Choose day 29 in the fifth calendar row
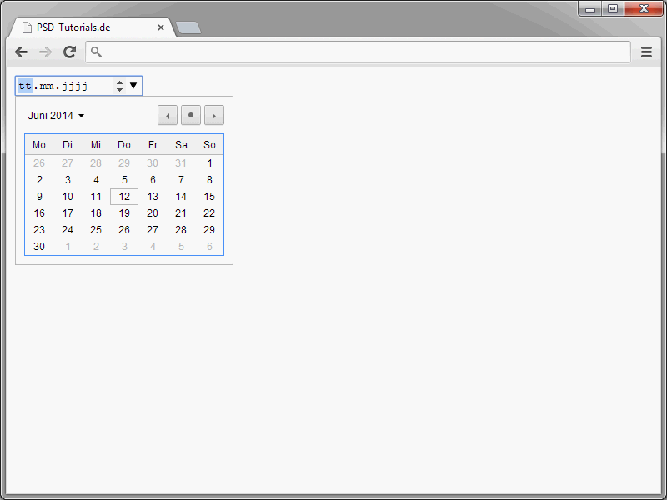This screenshot has height=500, width=667. [x=209, y=230]
